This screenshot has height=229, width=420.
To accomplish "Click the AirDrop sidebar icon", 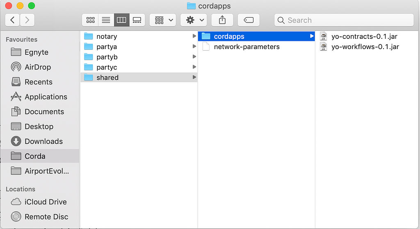I will click(x=16, y=67).
